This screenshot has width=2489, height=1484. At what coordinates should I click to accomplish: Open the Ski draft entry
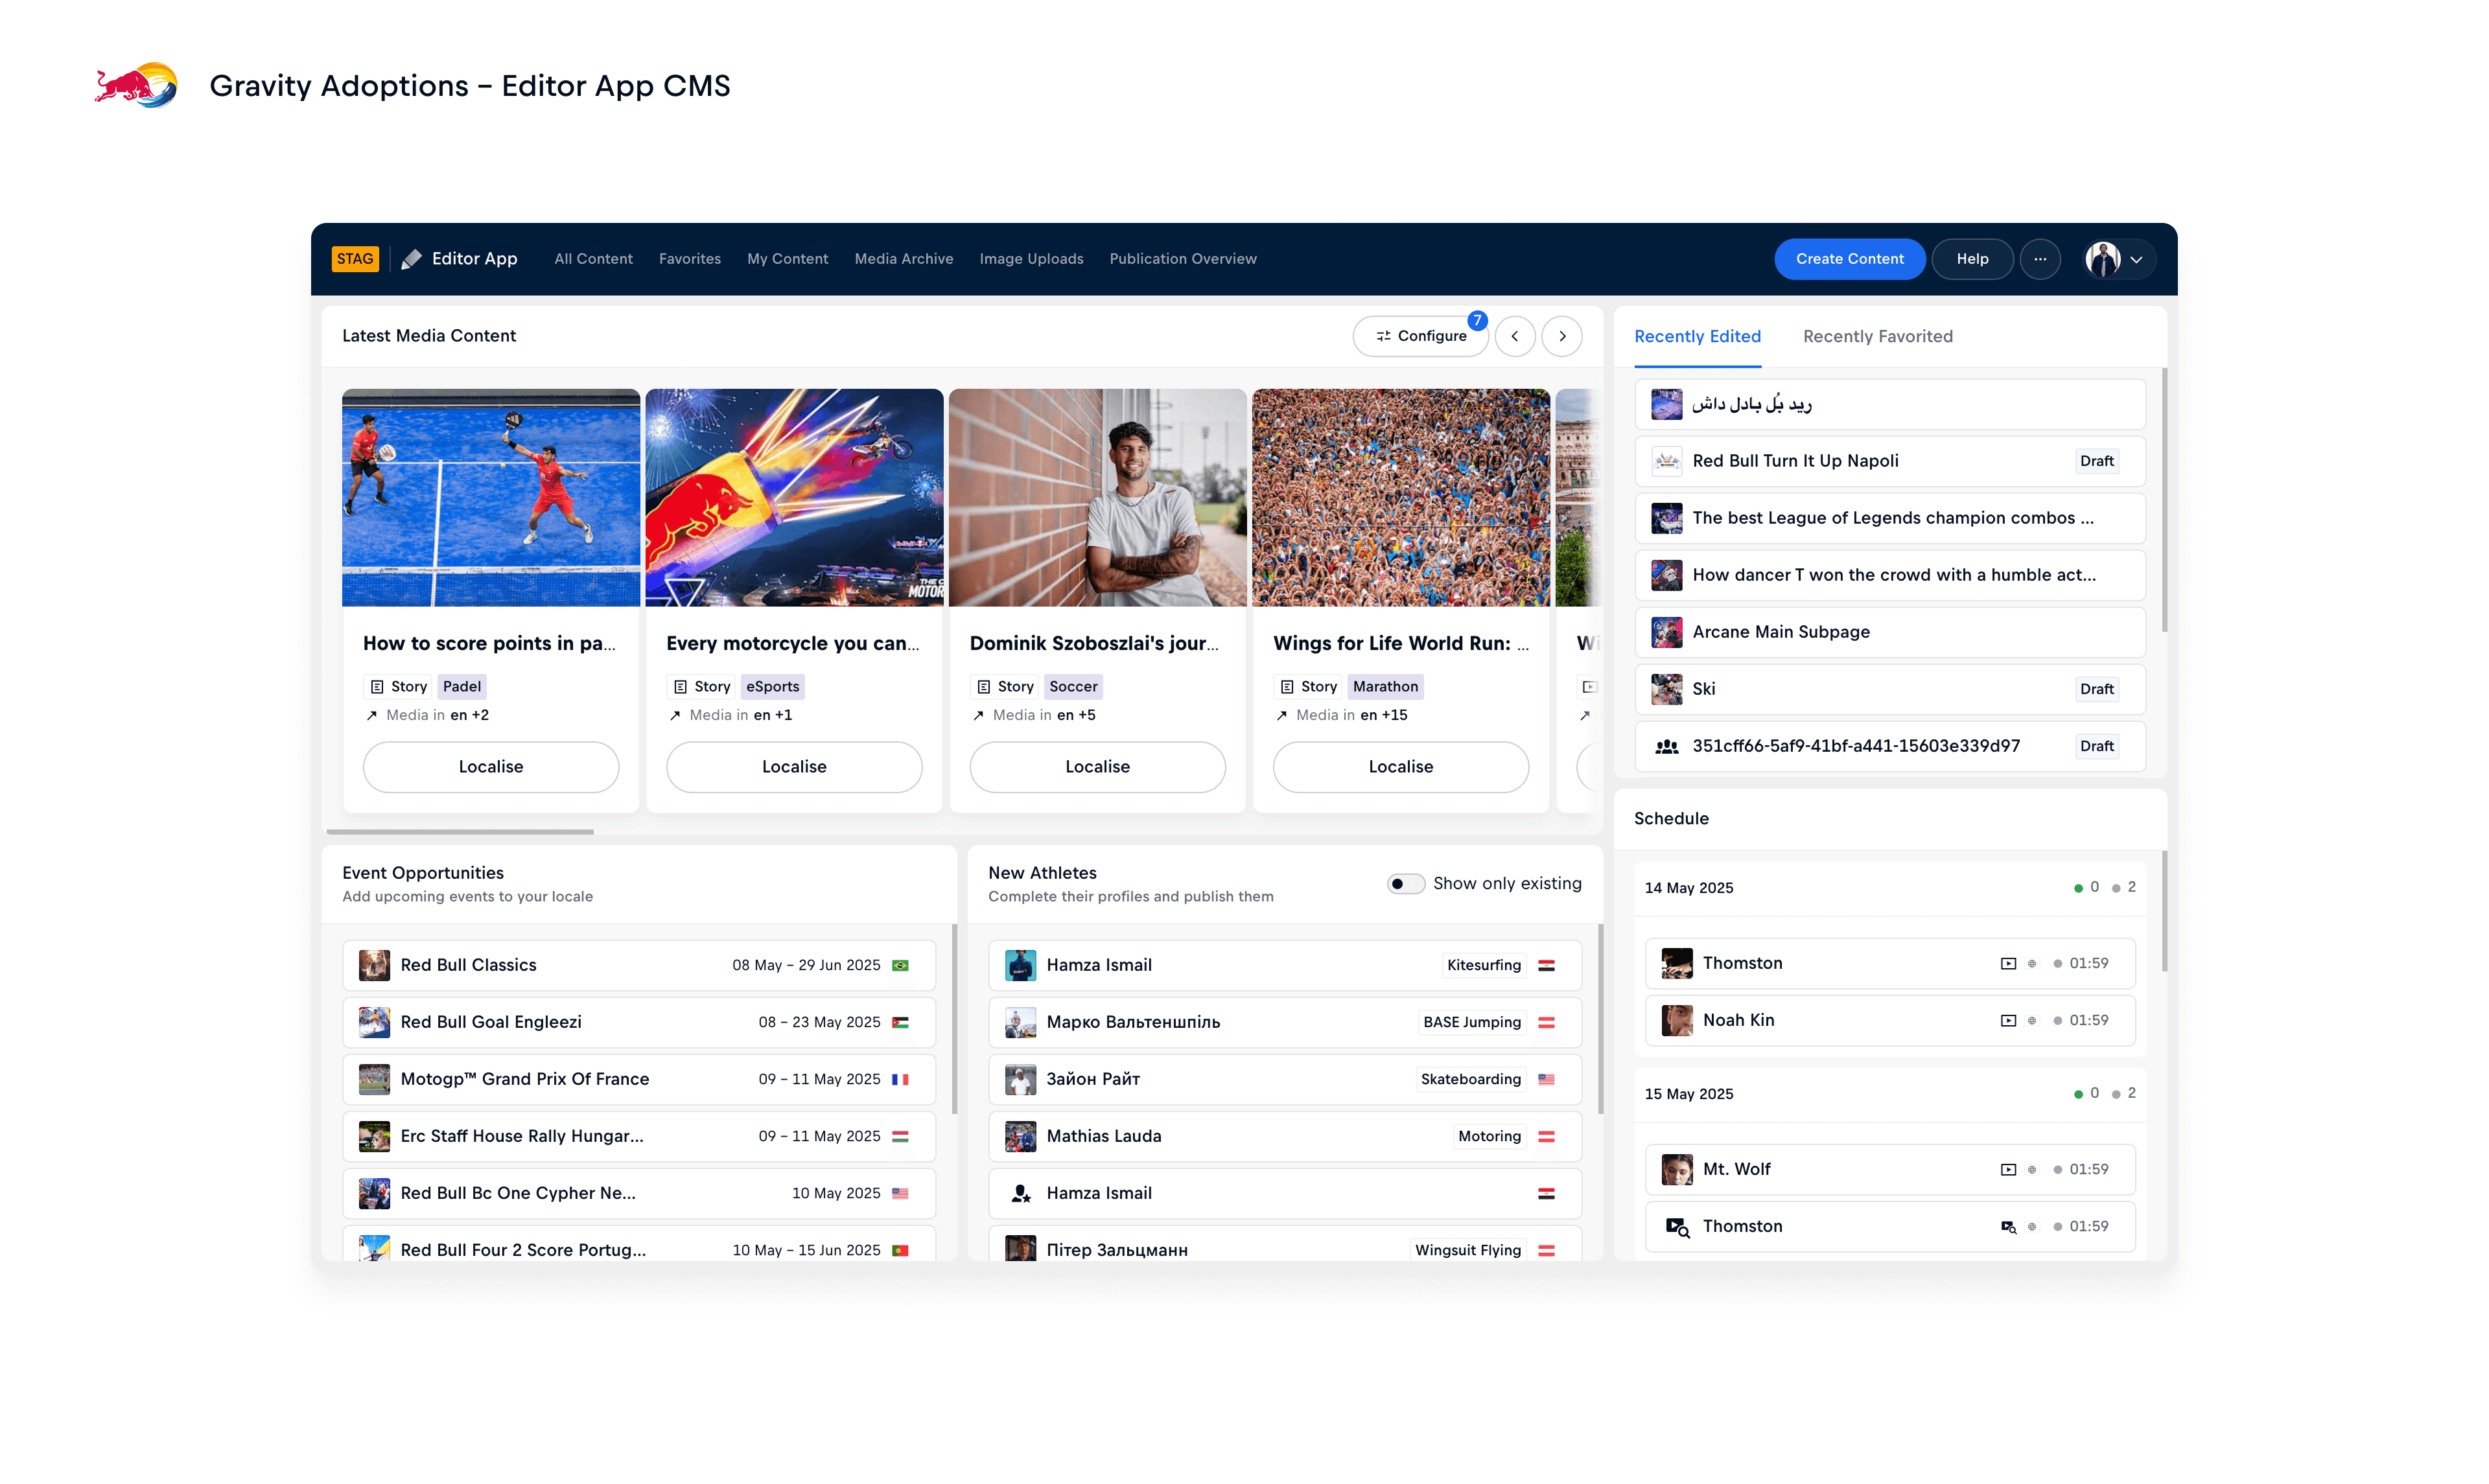(x=1890, y=689)
